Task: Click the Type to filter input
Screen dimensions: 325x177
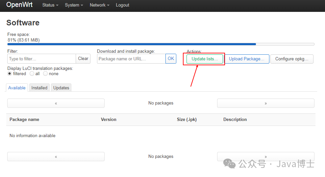Action: (x=41, y=59)
